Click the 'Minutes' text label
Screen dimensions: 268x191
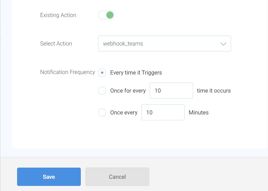tap(199, 113)
